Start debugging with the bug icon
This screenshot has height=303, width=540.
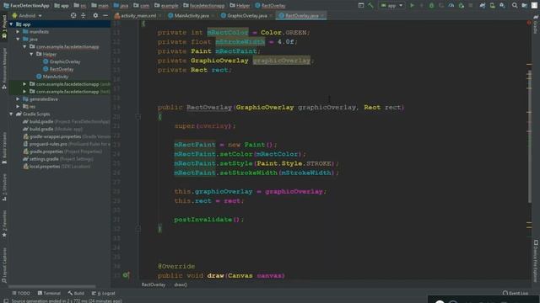[431, 6]
